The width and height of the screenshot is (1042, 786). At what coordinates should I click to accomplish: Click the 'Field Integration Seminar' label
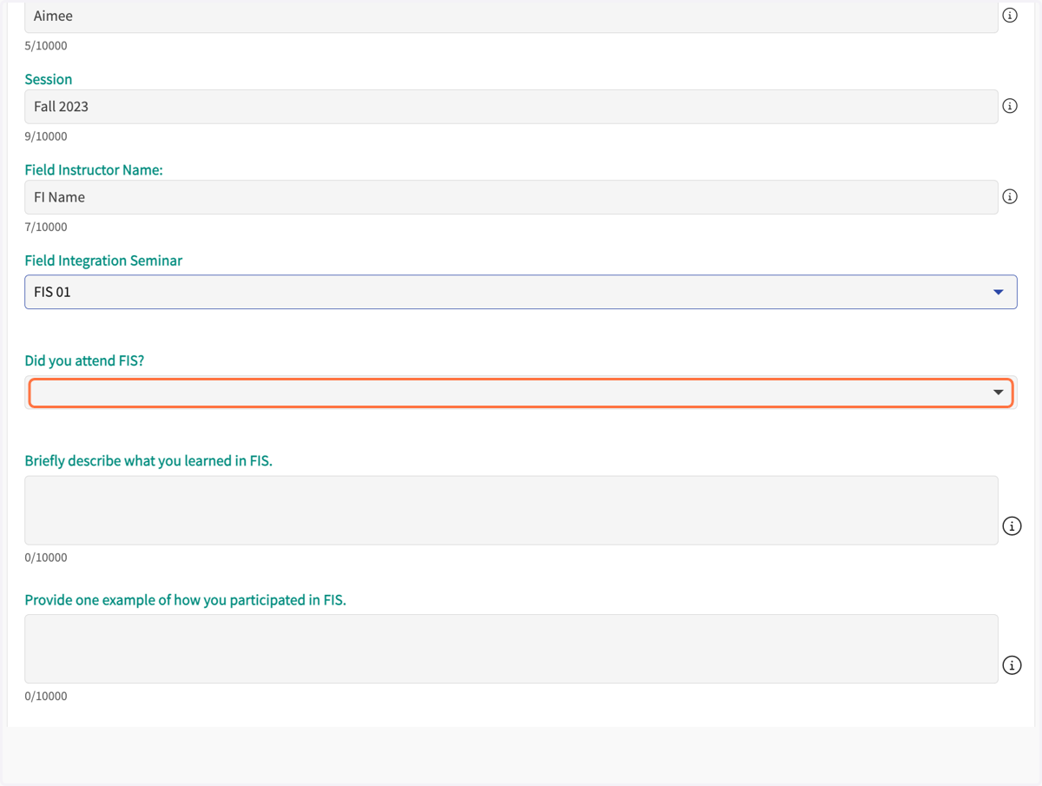[x=103, y=261]
